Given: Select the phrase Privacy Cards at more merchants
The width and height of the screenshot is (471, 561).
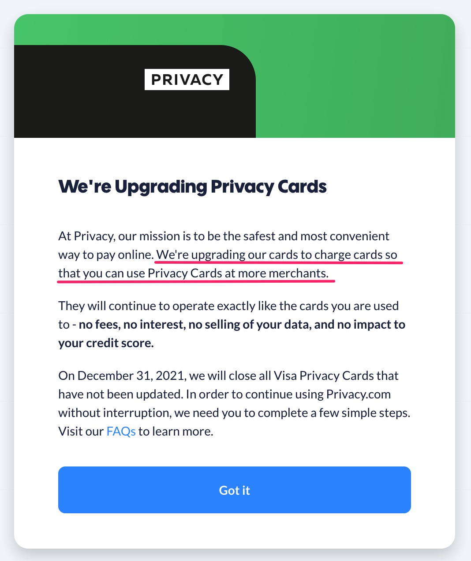Looking at the screenshot, I should tap(239, 273).
